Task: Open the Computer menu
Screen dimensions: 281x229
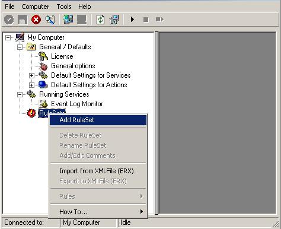Action: 36,7
